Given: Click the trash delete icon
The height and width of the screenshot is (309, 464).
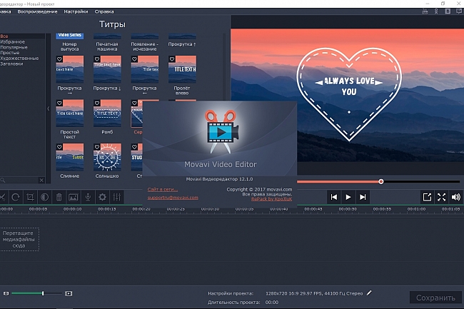Looking at the screenshot, I should [59, 197].
